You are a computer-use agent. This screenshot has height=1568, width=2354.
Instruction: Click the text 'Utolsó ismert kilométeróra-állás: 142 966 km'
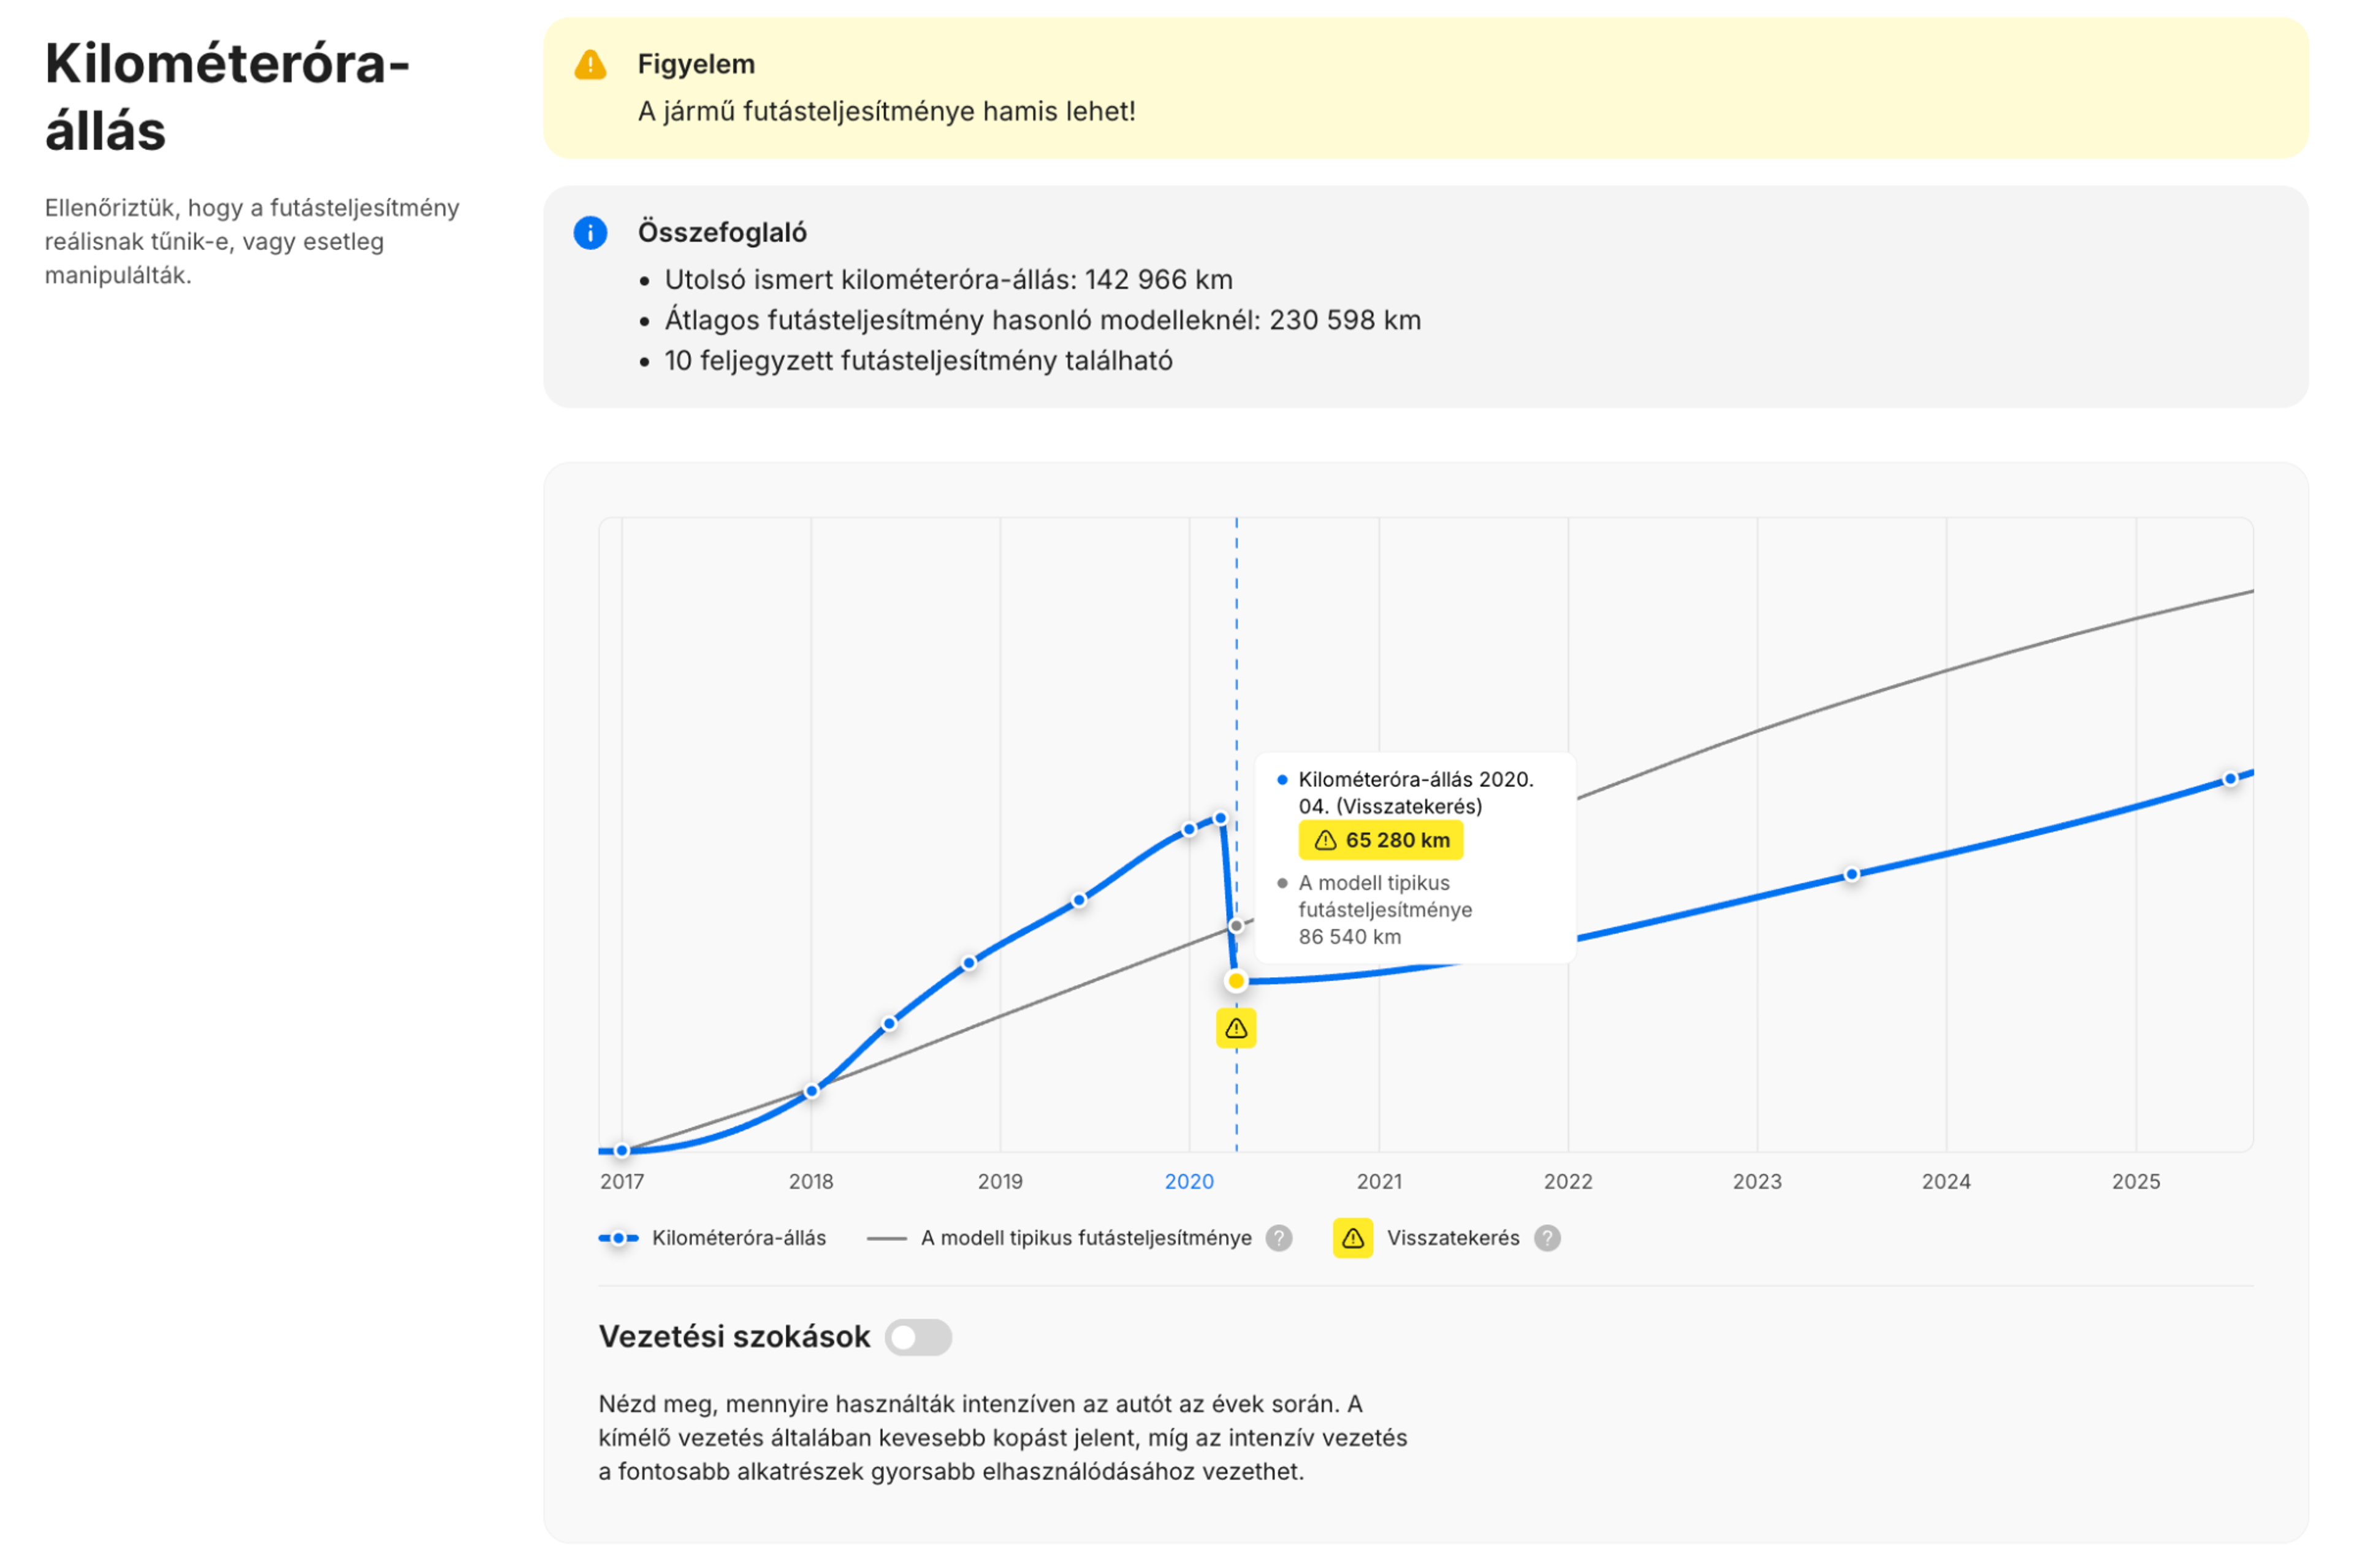point(949,279)
